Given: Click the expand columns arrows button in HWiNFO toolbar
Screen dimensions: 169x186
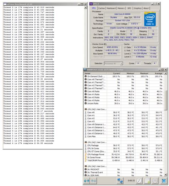Looking at the screenshot, I should point(87,181).
